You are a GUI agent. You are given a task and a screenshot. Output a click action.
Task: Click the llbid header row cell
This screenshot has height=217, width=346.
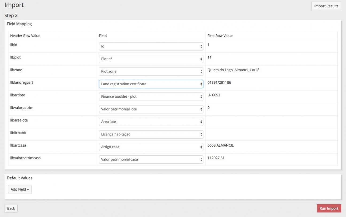pyautogui.click(x=14, y=45)
